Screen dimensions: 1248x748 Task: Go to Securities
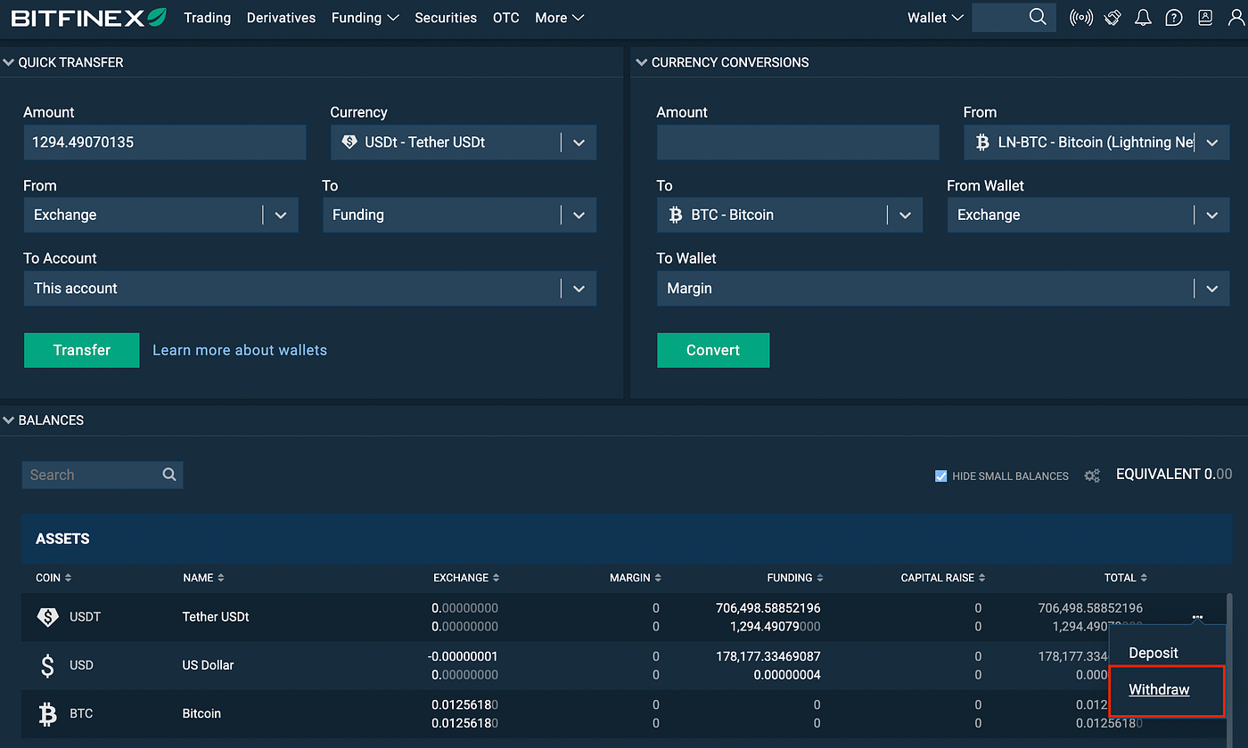[x=446, y=18]
